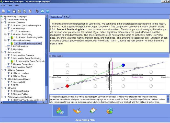Collapse the 6 Publics node
The image size is (170, 123).
pos(2,88)
